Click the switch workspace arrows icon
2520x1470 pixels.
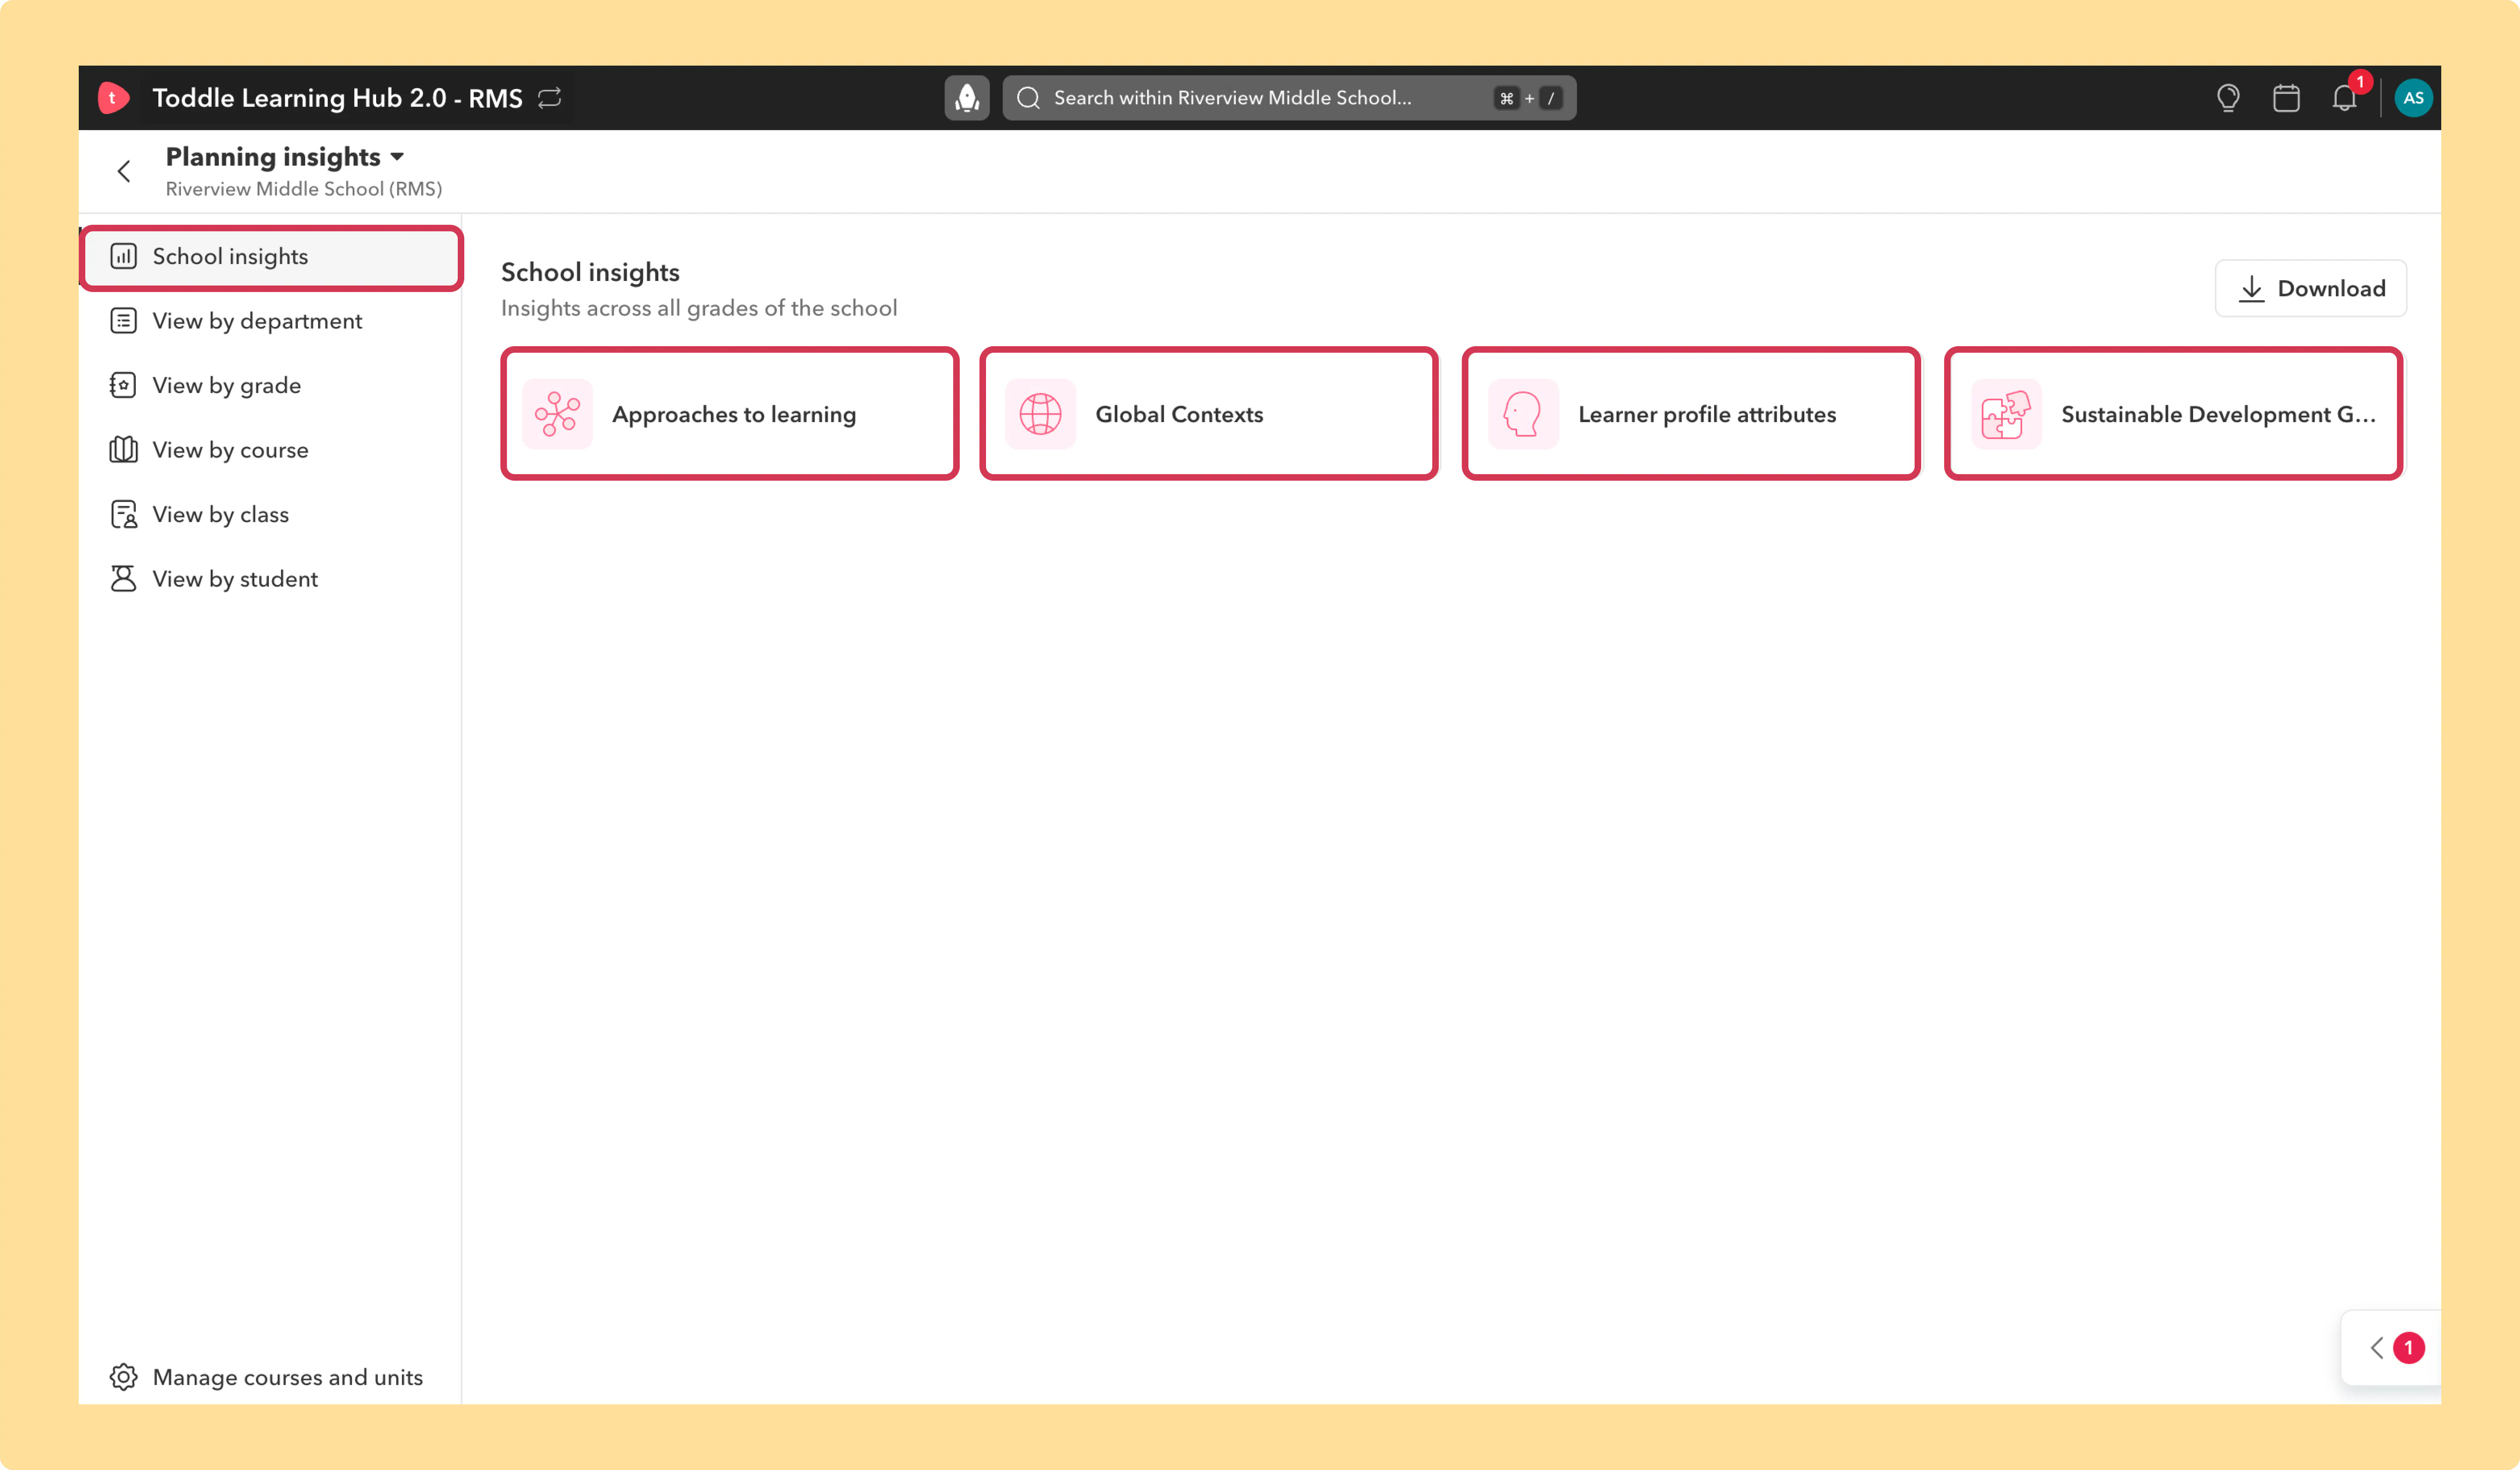tap(550, 98)
